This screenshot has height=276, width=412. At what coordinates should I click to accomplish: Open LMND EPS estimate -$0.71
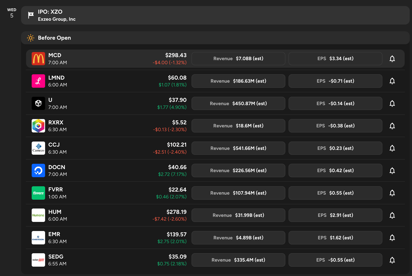pos(335,81)
